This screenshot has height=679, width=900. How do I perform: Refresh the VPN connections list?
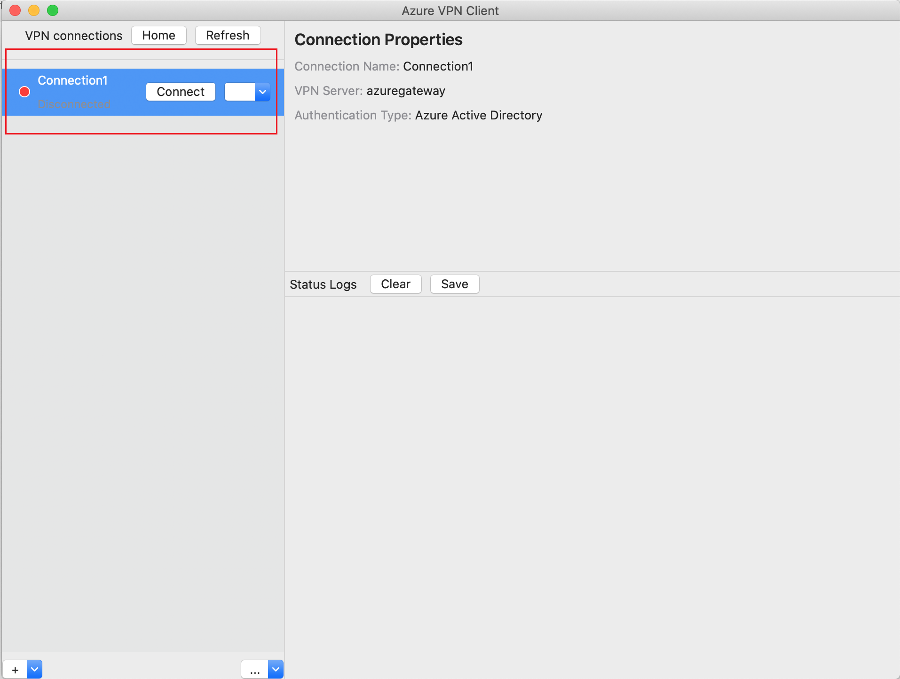[x=228, y=35]
